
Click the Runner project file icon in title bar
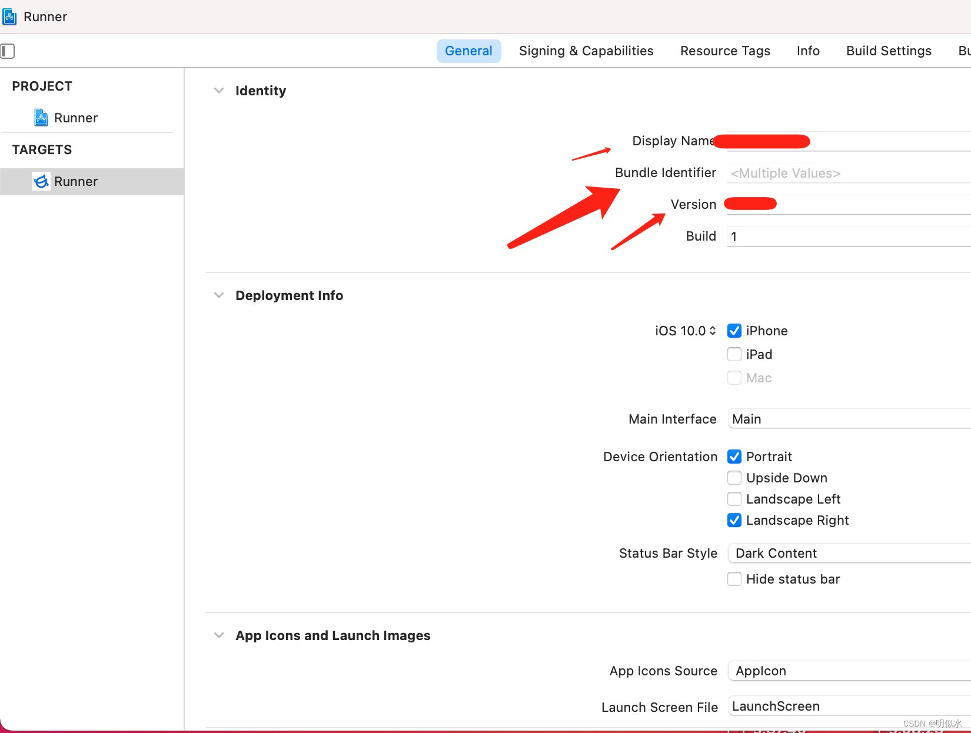(x=9, y=16)
